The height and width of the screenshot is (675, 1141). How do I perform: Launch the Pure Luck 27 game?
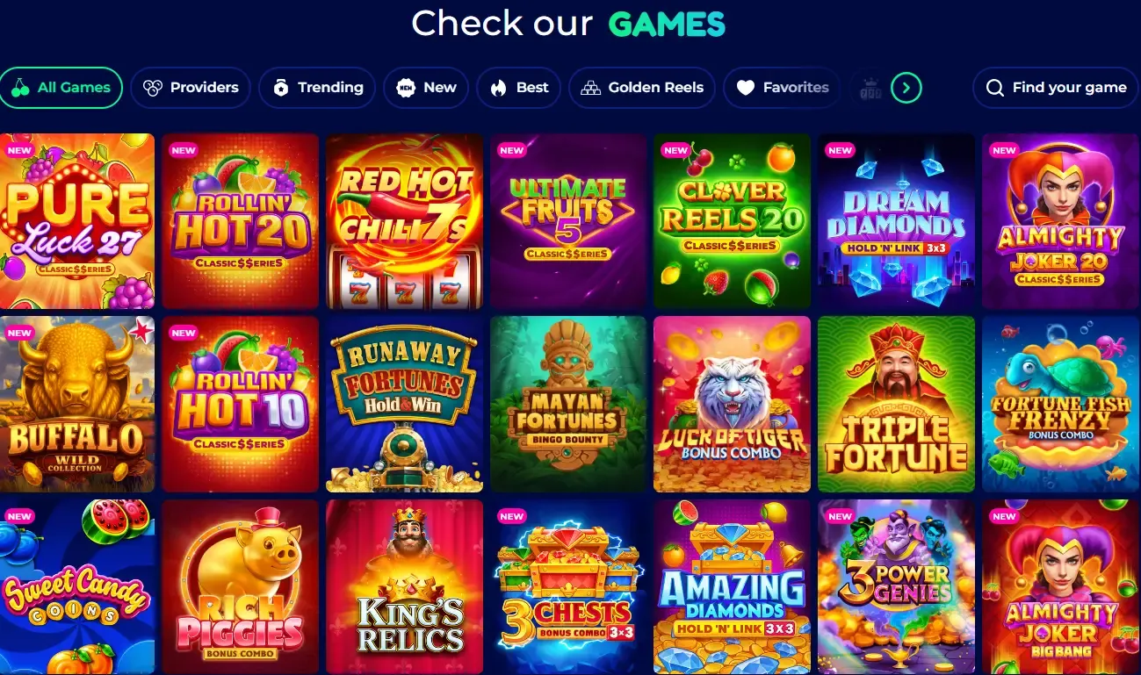77,221
